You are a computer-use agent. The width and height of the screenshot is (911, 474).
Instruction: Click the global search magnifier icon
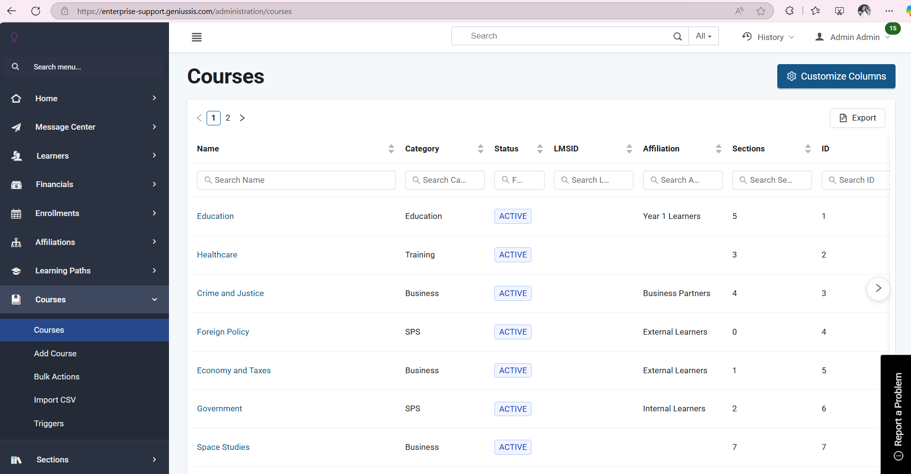coord(677,36)
